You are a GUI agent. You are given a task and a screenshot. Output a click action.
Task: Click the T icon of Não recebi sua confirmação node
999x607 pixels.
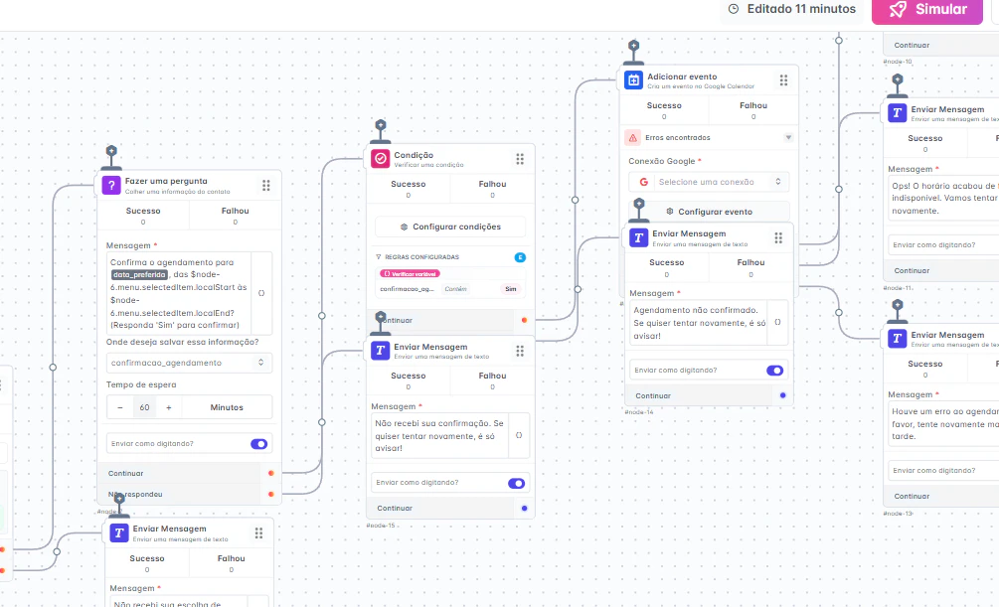coord(381,351)
